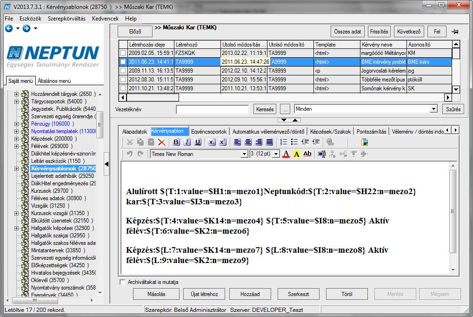Viewport: 473px width, 317px height.
Task: Open back navigation history dropdown arrow
Action: coord(18,28)
